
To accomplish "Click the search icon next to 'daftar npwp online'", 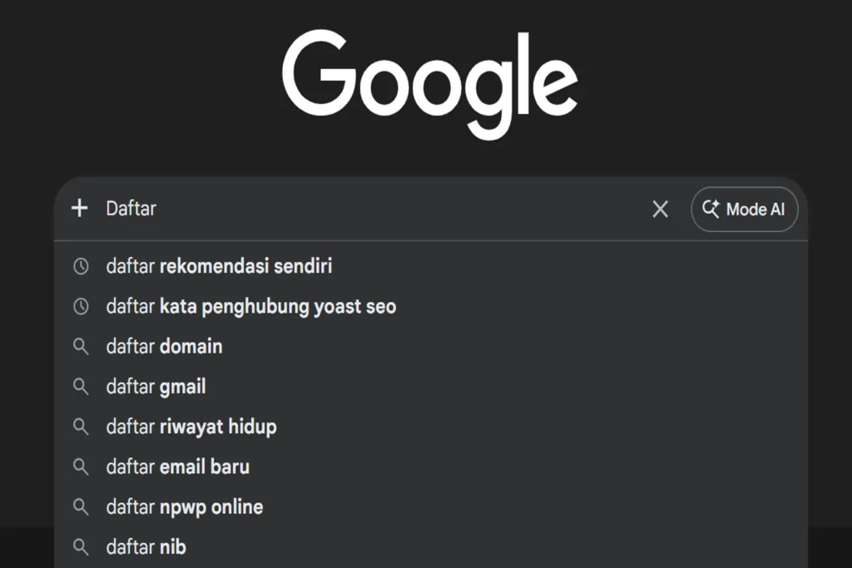I will coord(81,507).
